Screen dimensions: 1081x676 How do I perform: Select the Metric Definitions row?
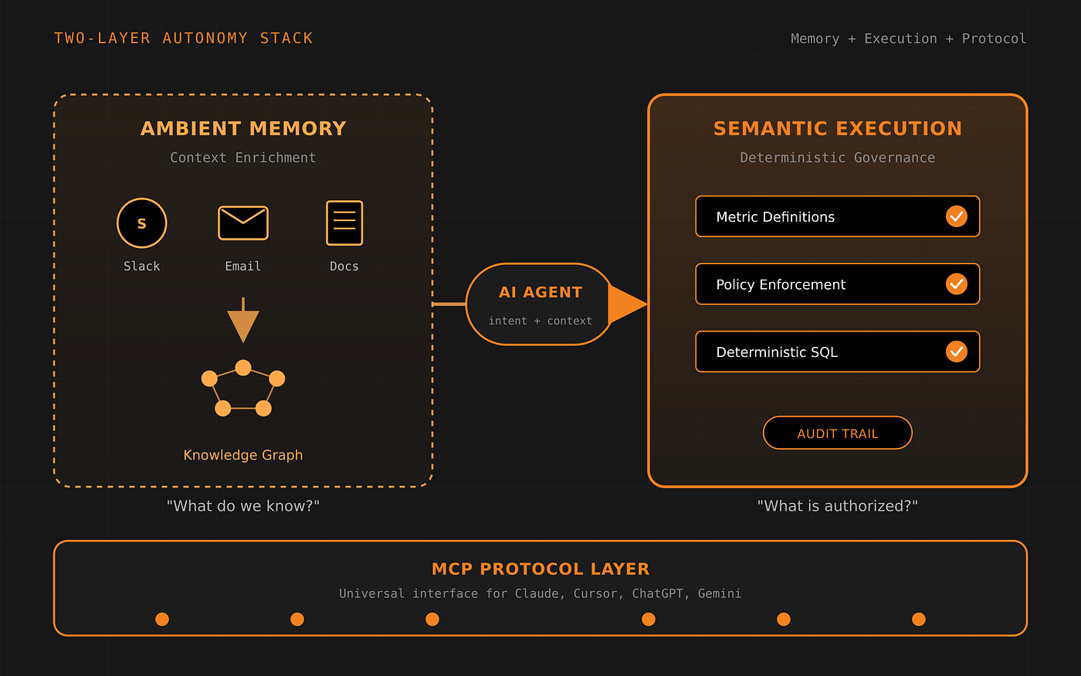point(838,216)
